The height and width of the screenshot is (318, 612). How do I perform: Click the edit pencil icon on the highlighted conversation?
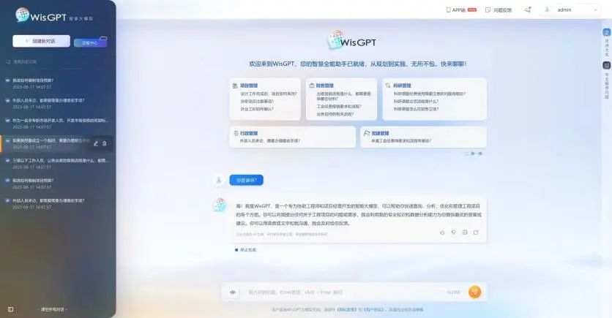coord(96,143)
